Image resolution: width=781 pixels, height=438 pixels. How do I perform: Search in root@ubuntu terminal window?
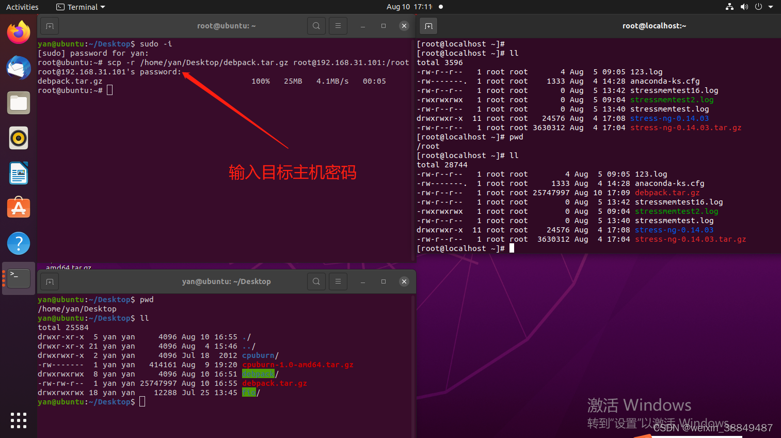tap(316, 26)
